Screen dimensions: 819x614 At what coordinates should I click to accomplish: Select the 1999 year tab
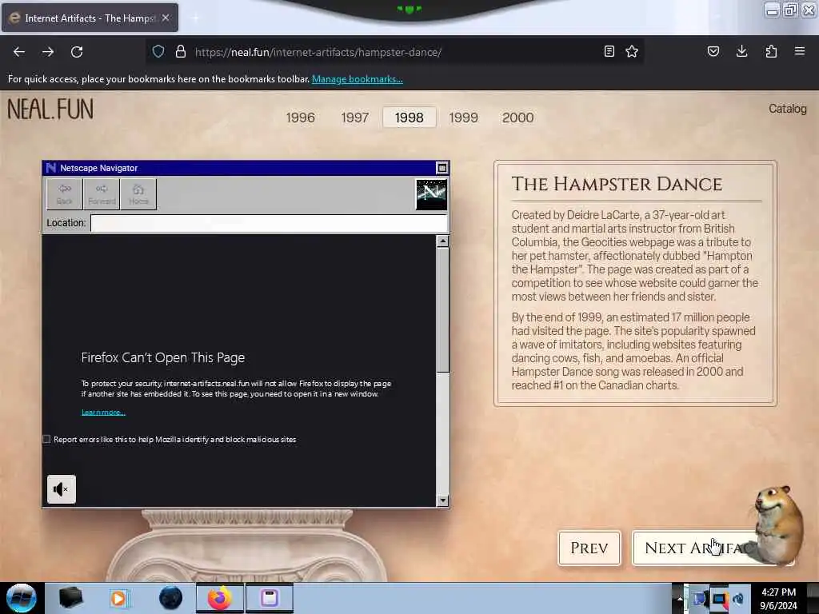coord(463,118)
